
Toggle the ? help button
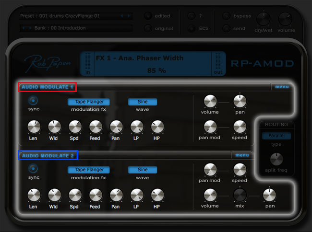coord(192,16)
